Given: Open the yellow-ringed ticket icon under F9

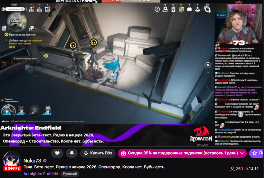Looking at the screenshot, I should (181, 9).
